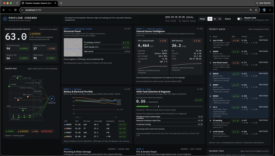
Task: Select the Stair core B waiting row
Action: [x=107, y=52]
